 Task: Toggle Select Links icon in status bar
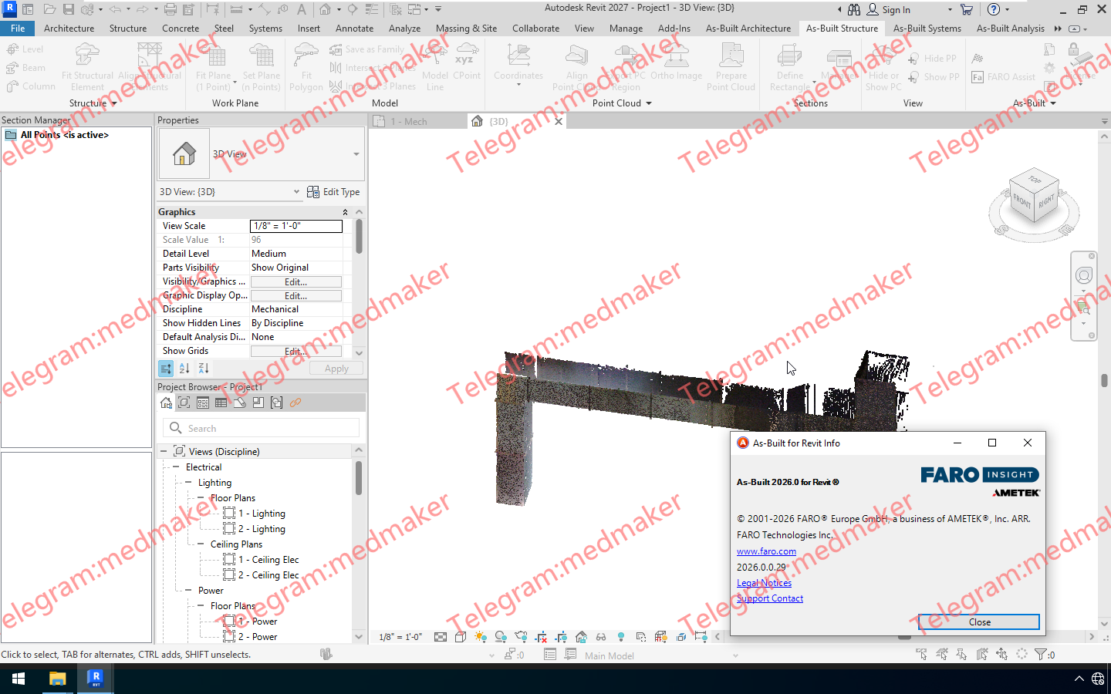coord(922,654)
